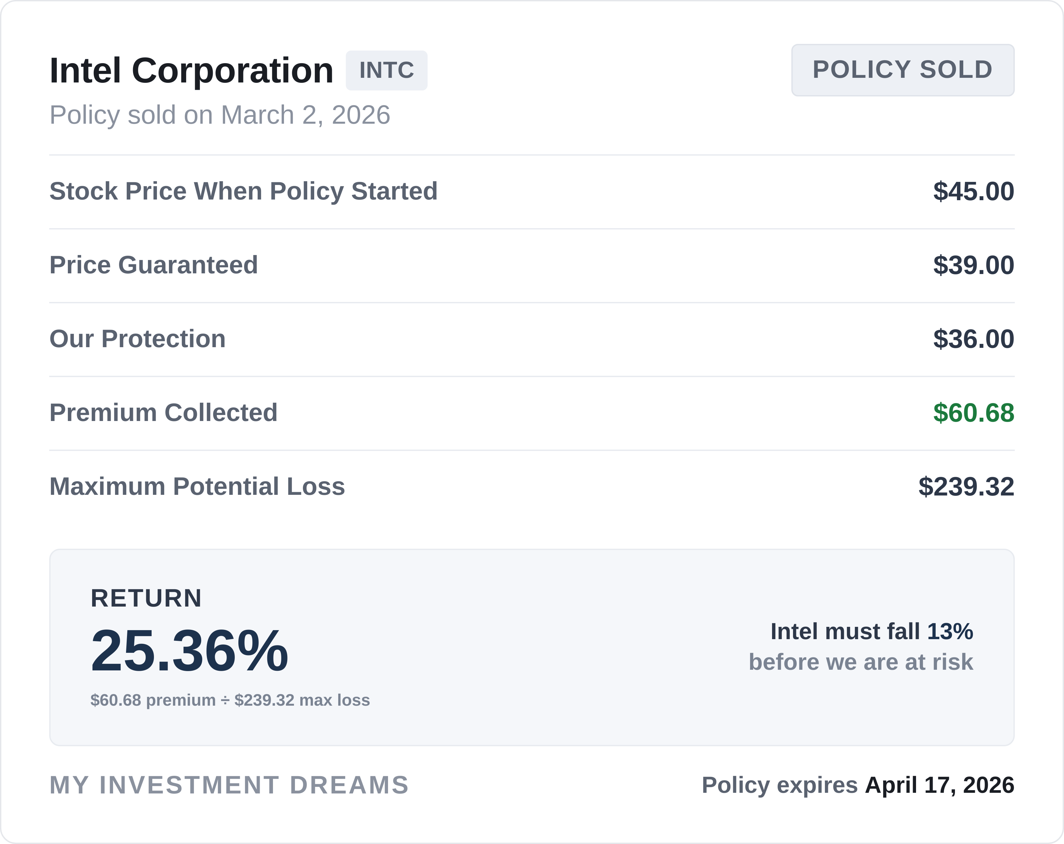The height and width of the screenshot is (844, 1064).
Task: Click the 'Intel must fall 13%' text
Action: tap(871, 632)
